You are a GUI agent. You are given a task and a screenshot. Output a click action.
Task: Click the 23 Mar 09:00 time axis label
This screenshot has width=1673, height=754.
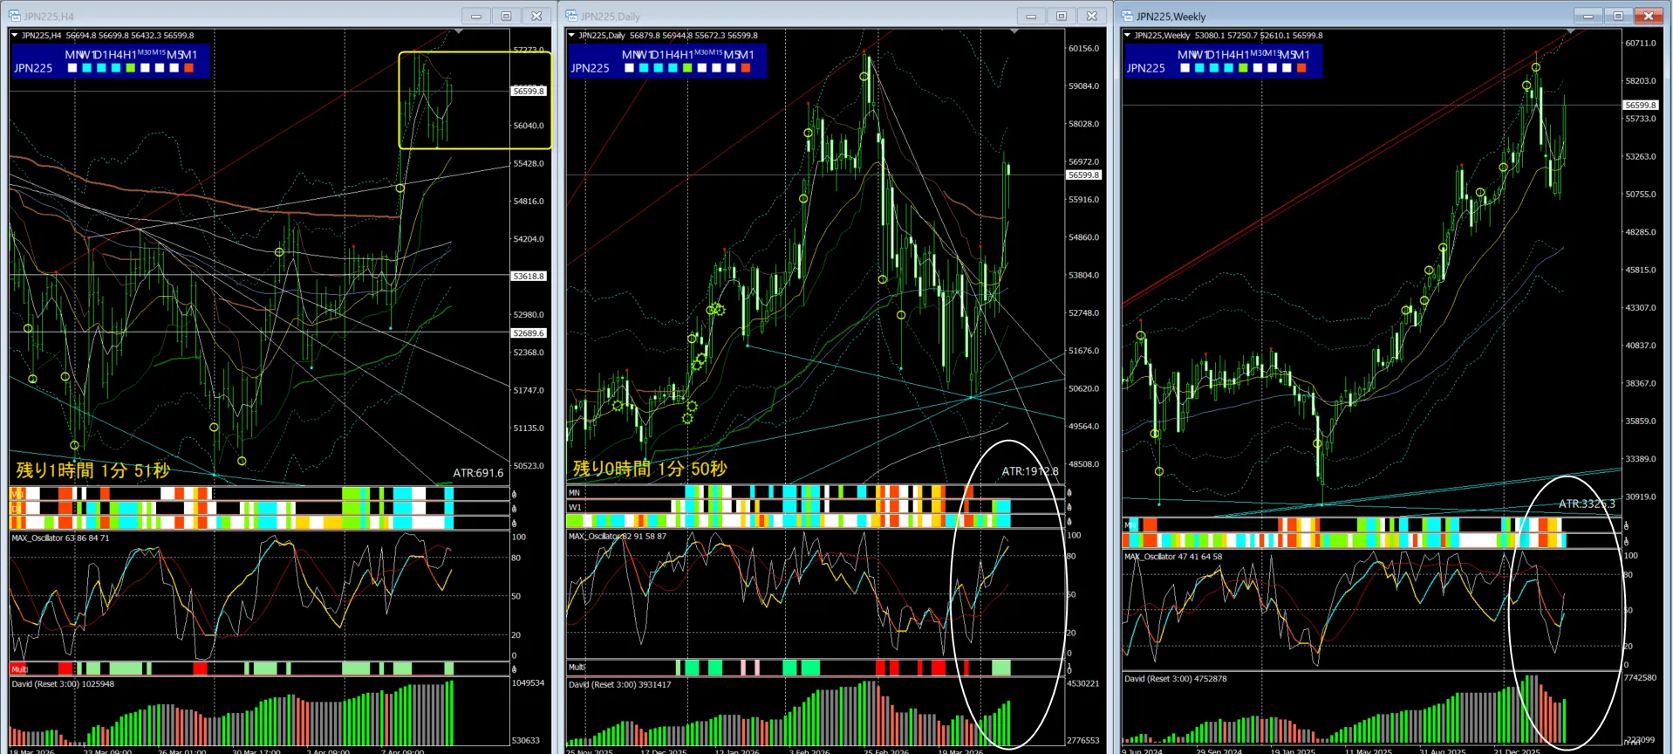pyautogui.click(x=107, y=751)
